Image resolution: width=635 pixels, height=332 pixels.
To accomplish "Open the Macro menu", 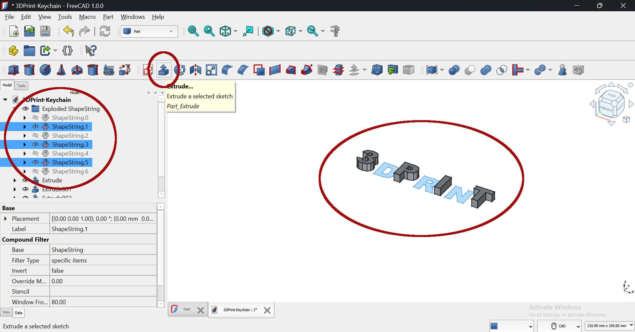I will [x=87, y=17].
